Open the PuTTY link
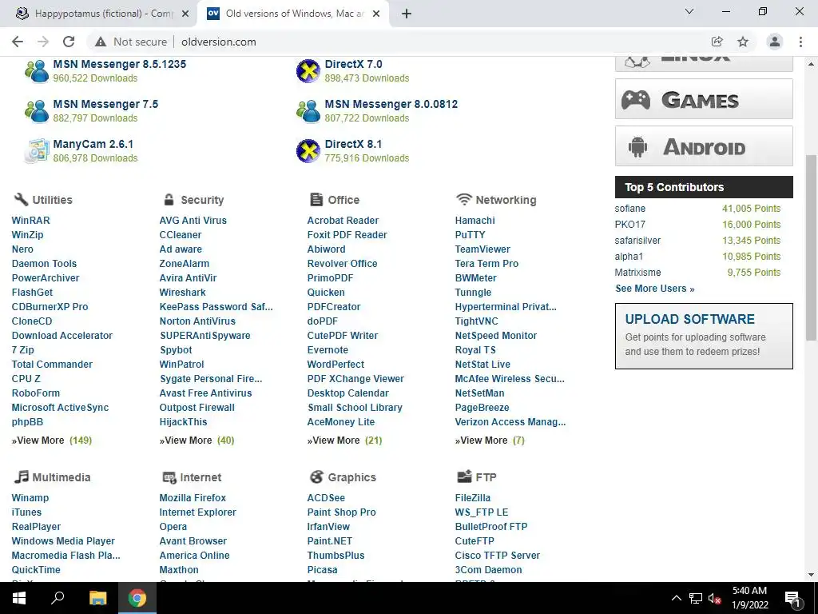The height and width of the screenshot is (614, 818). coord(470,235)
